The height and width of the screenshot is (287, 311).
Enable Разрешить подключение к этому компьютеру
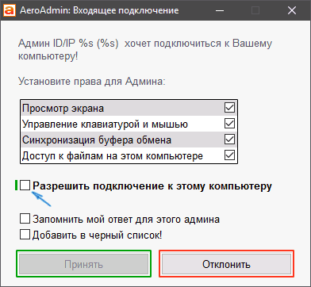pos(25,186)
